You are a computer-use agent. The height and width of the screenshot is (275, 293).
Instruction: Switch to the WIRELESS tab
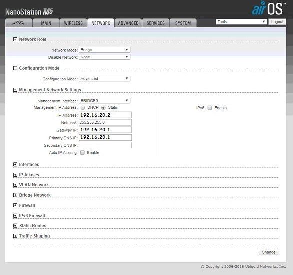pyautogui.click(x=73, y=23)
